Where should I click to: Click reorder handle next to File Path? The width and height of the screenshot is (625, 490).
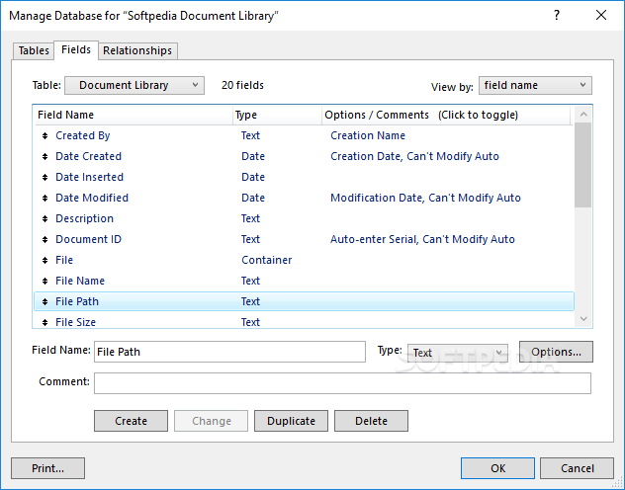click(45, 301)
